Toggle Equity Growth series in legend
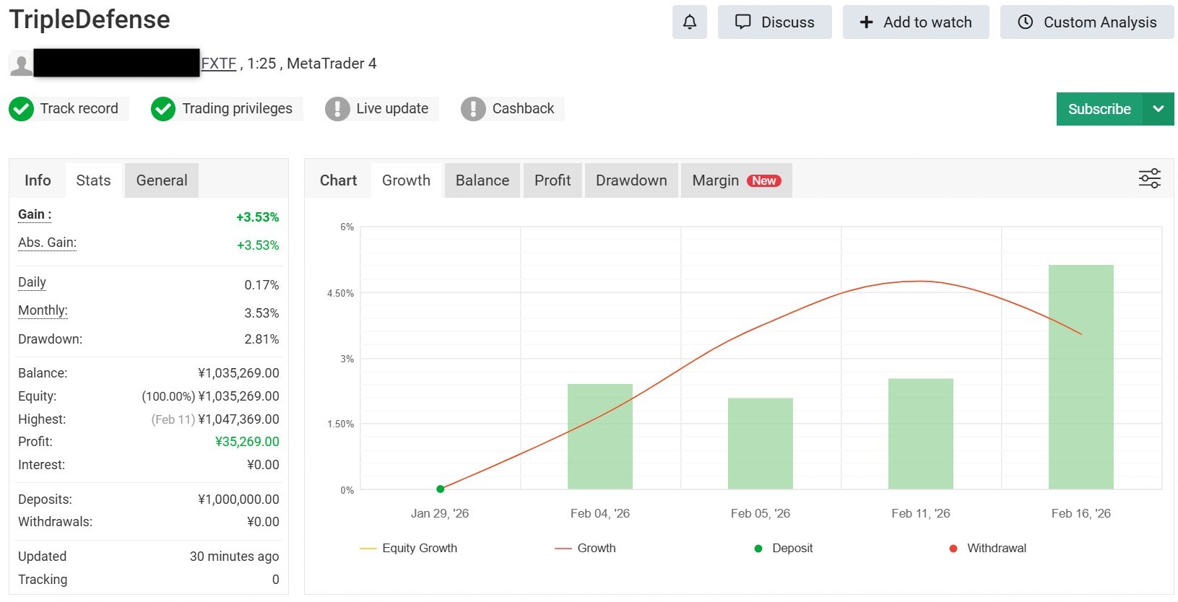The image size is (1178, 602). click(x=409, y=549)
